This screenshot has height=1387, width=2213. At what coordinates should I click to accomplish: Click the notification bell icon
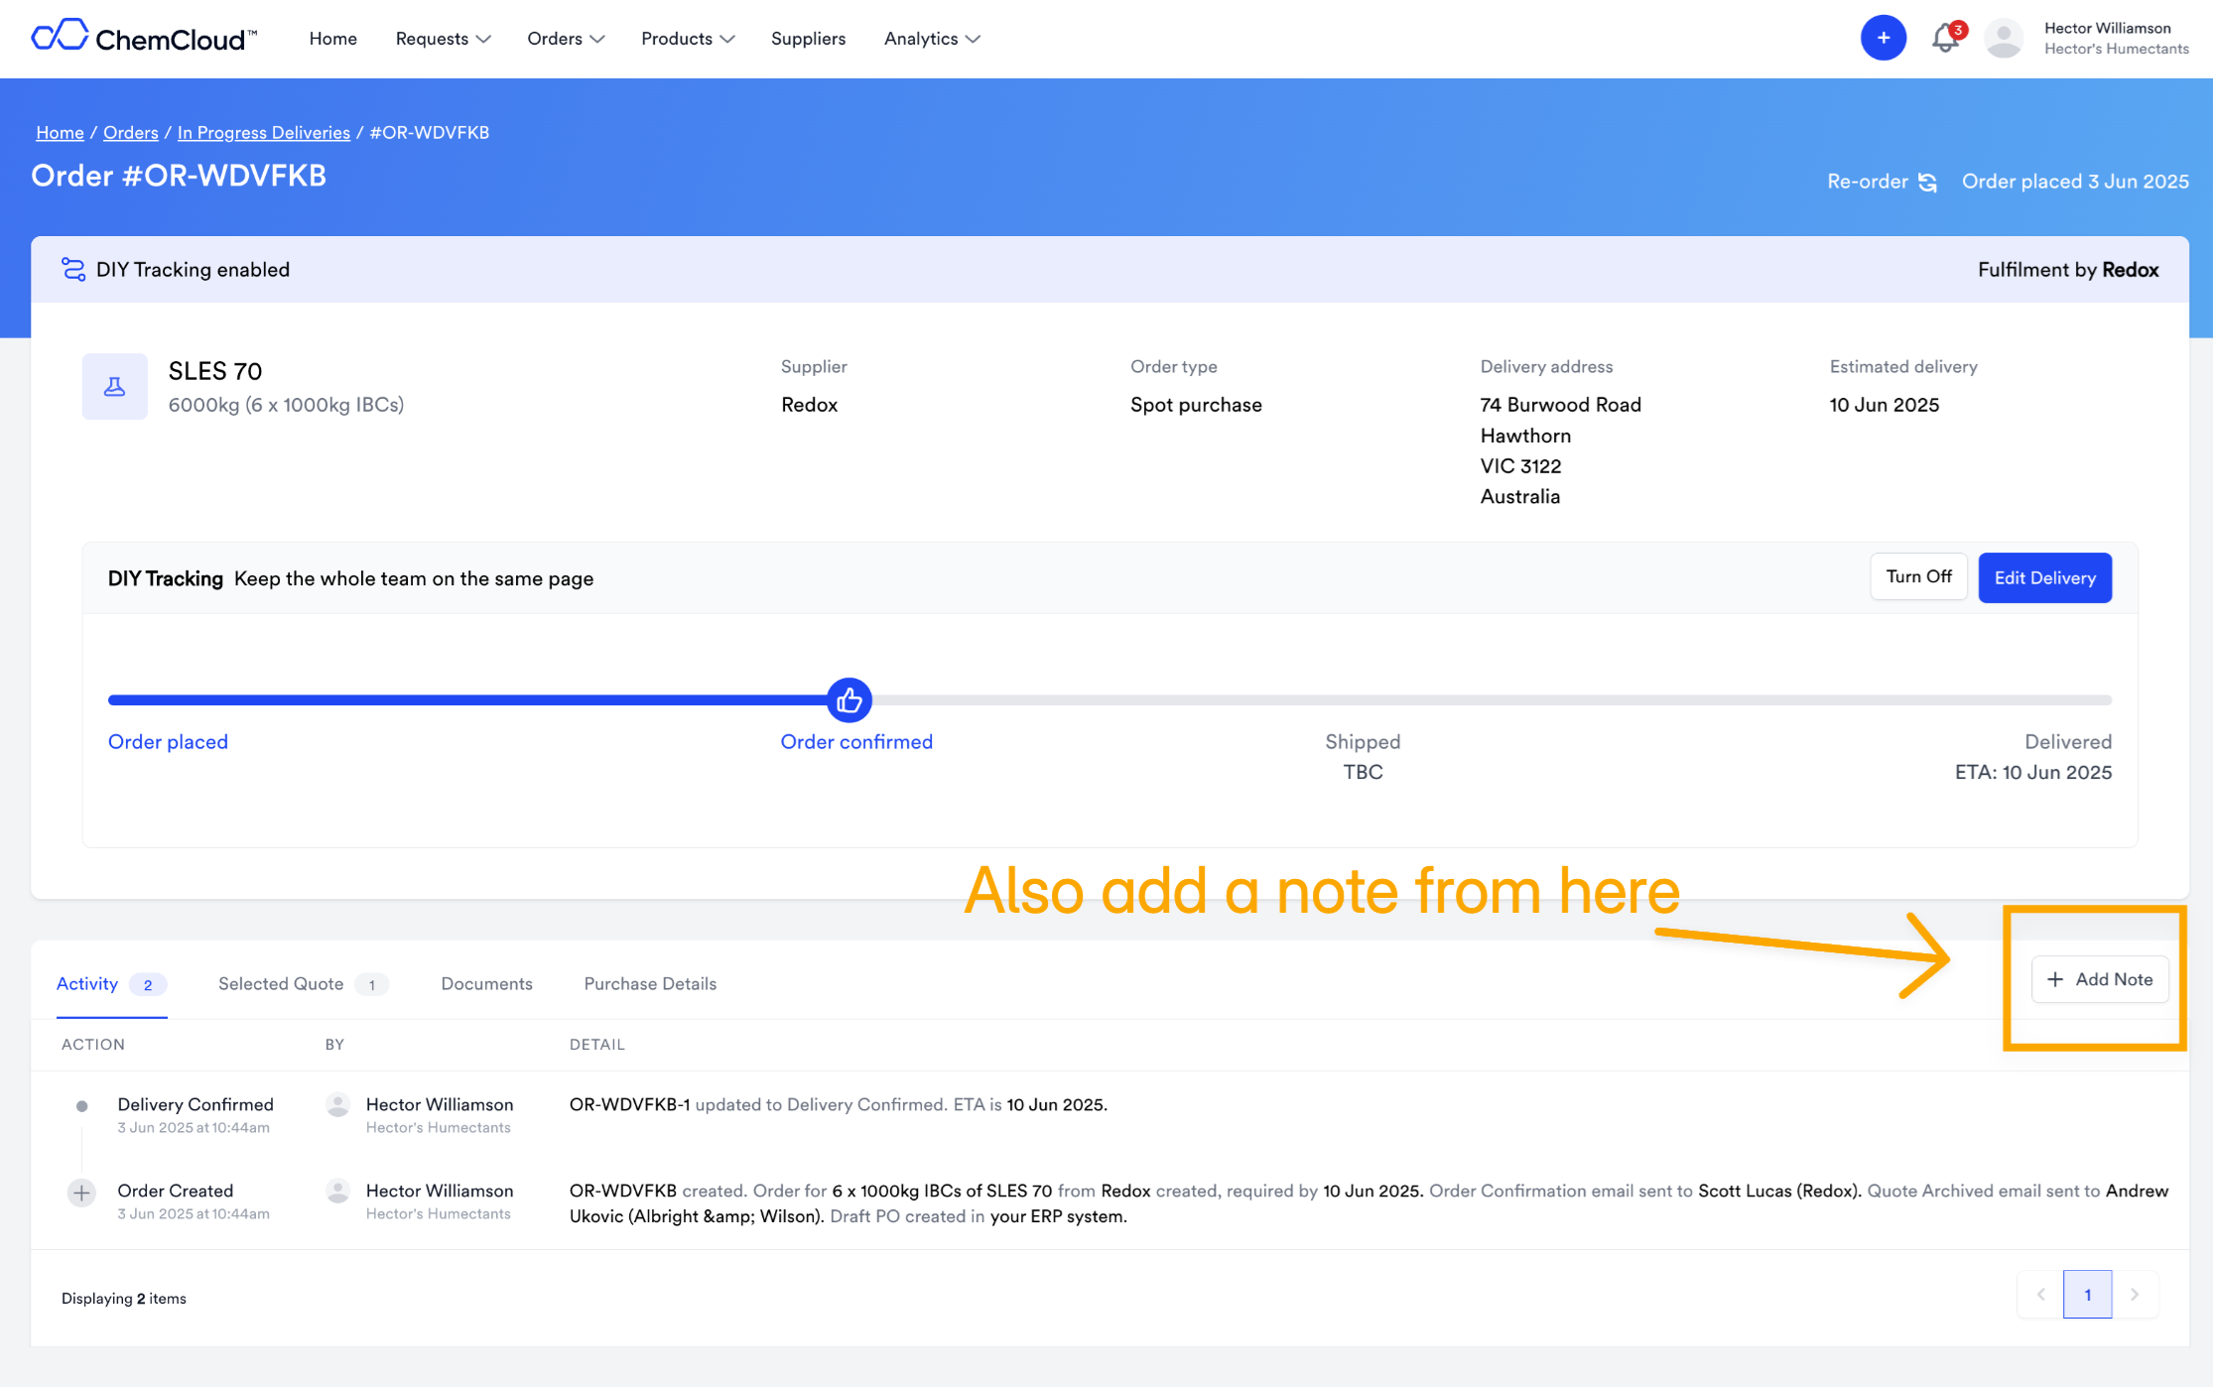click(1945, 38)
